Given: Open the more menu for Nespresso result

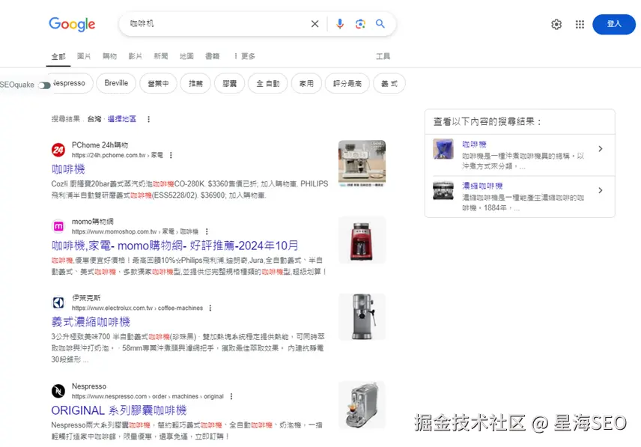Looking at the screenshot, I should pyautogui.click(x=231, y=396).
